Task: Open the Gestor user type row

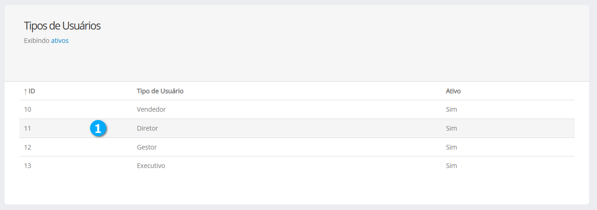Action: (147, 147)
